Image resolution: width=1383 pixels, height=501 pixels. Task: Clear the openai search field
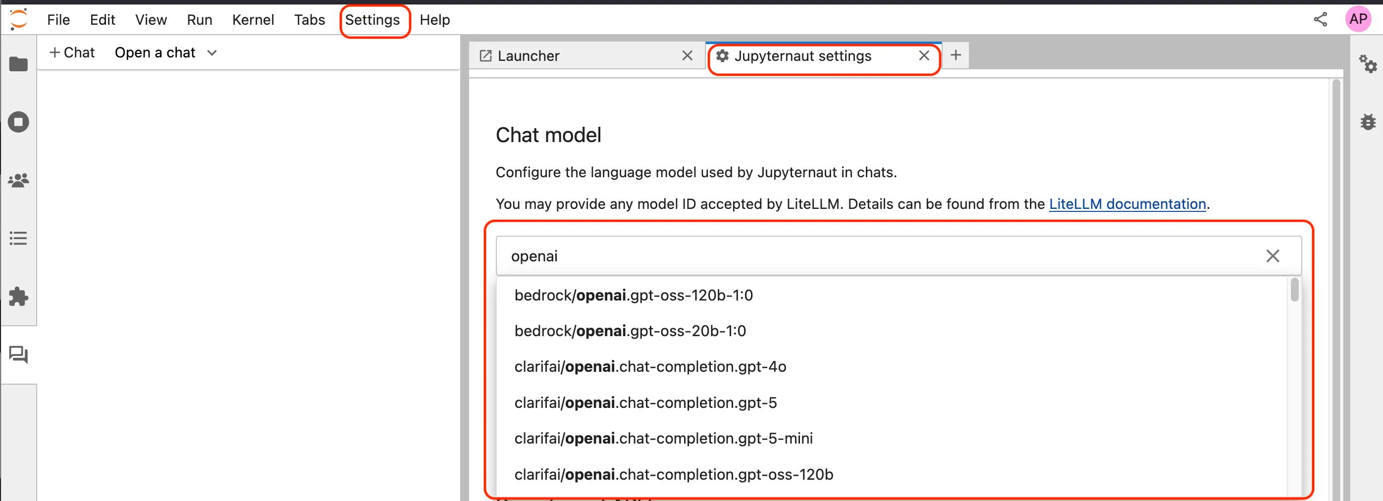pyautogui.click(x=1273, y=256)
